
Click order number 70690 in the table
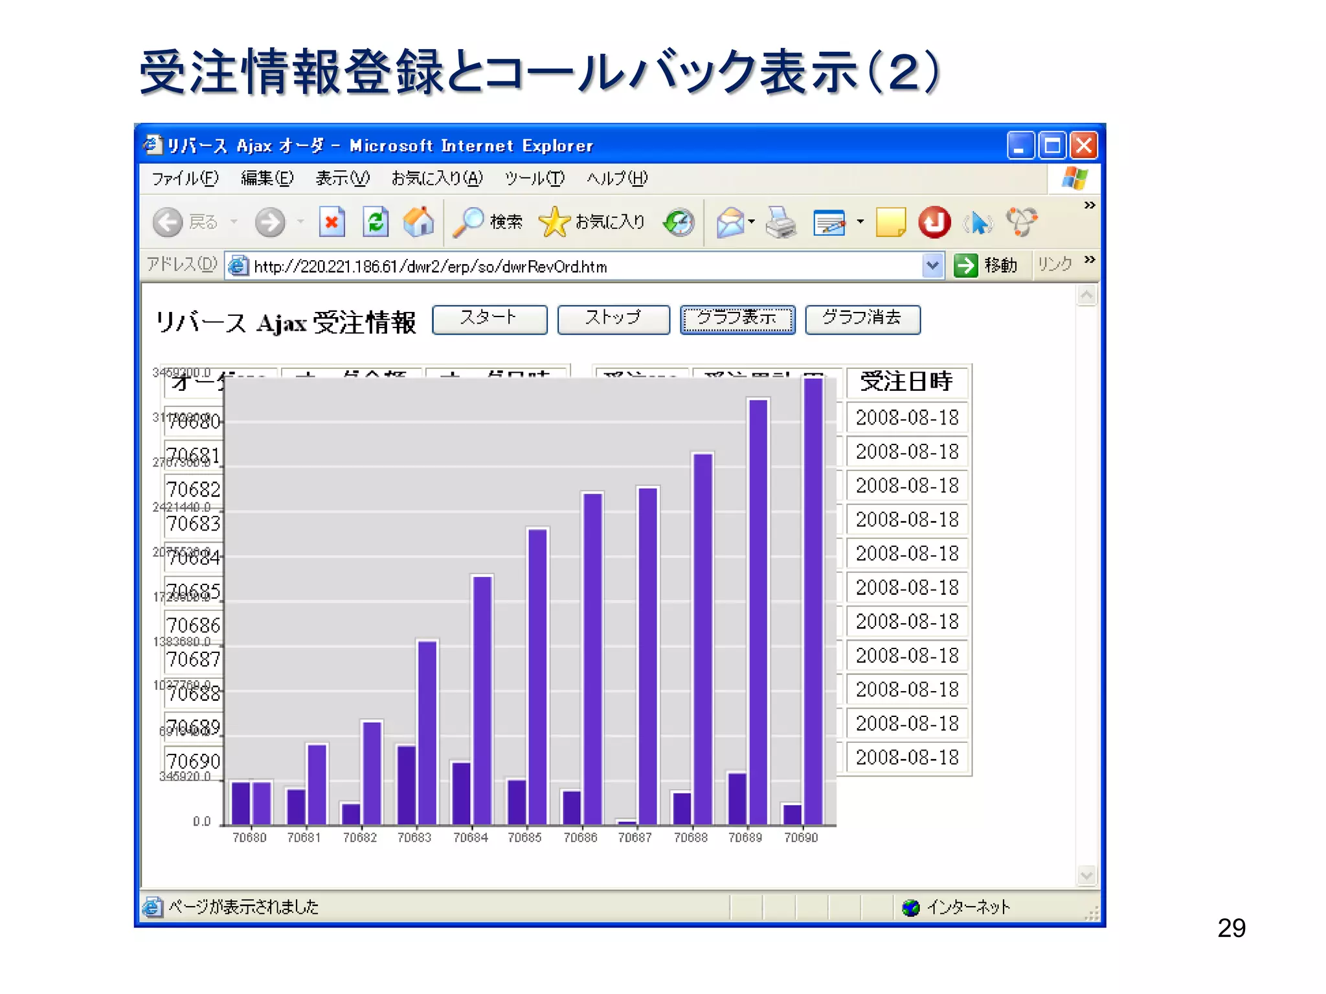point(194,761)
